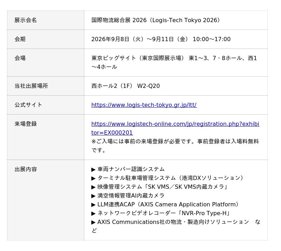The width and height of the screenshot is (281, 251).
Task: Click the 車両ナンバー認識システム list item
Action: (128, 169)
